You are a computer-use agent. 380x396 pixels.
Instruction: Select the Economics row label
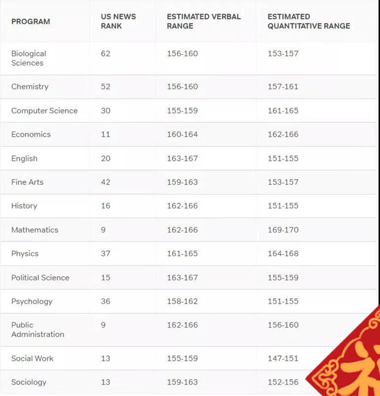pyautogui.click(x=31, y=134)
